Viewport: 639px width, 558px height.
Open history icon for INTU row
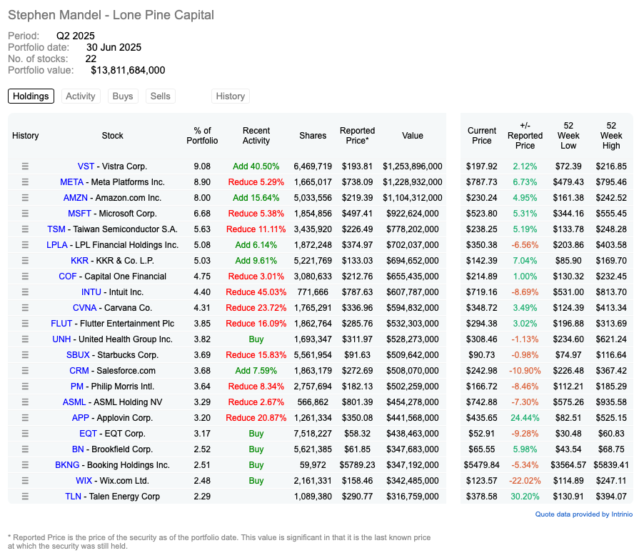[25, 292]
